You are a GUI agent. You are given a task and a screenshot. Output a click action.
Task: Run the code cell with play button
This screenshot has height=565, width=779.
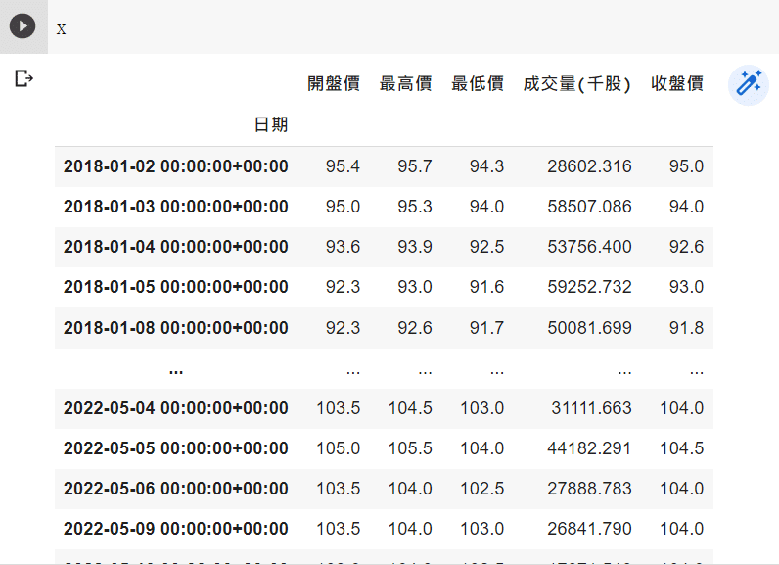click(x=23, y=26)
